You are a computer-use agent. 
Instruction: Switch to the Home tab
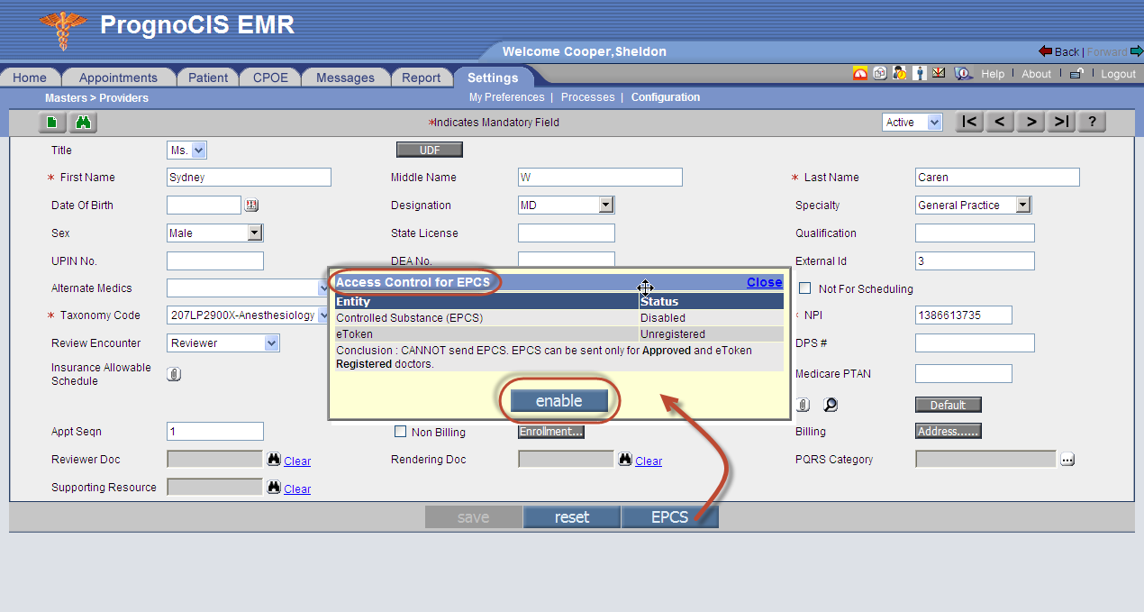click(30, 78)
